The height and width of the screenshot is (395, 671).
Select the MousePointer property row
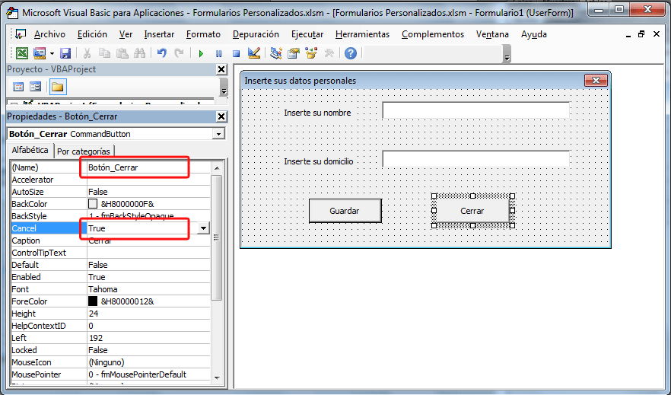110,374
